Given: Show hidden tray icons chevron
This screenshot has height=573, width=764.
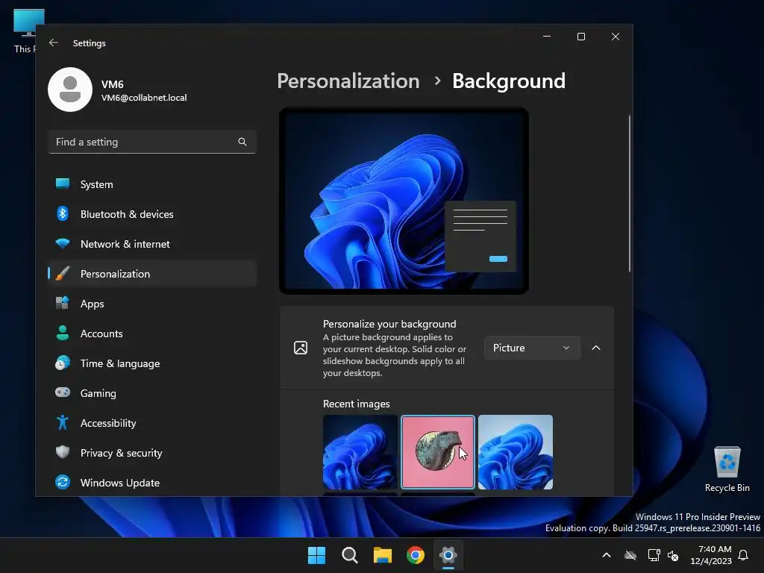Looking at the screenshot, I should click(x=607, y=555).
